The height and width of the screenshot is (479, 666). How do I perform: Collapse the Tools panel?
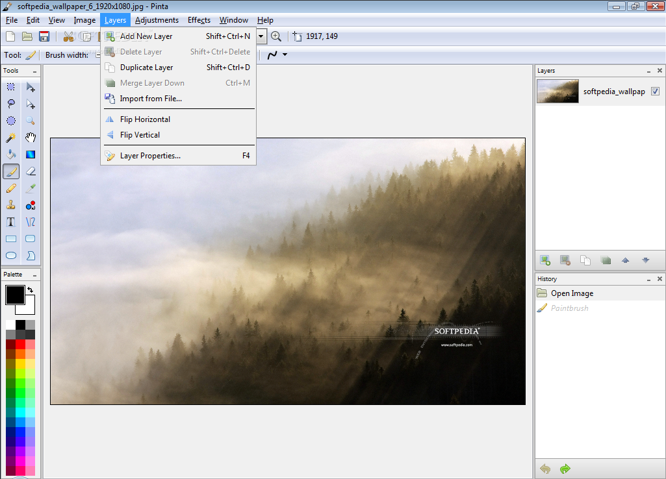coord(34,71)
